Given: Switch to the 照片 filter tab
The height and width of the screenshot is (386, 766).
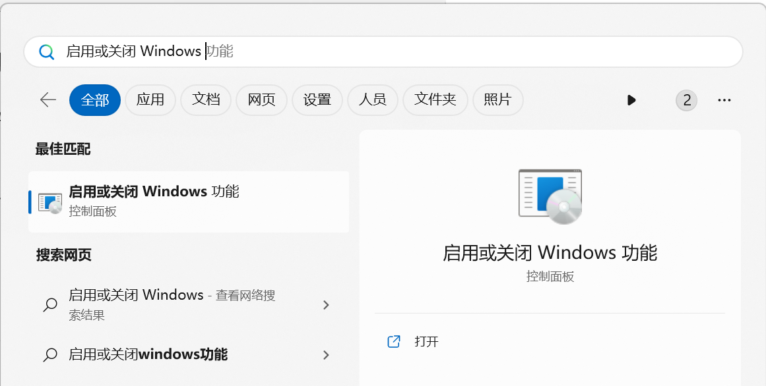Looking at the screenshot, I should (498, 99).
